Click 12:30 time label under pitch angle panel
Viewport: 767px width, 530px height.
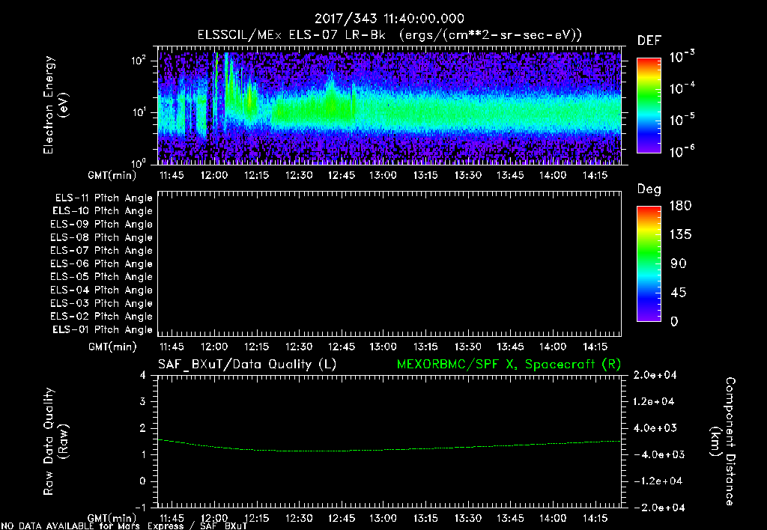click(299, 347)
